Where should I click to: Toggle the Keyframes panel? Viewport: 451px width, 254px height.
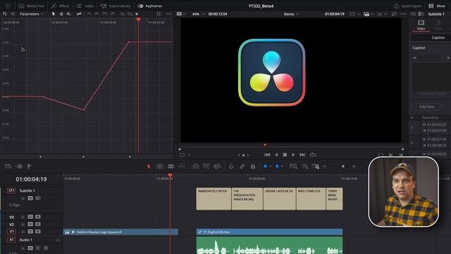pyautogui.click(x=150, y=6)
